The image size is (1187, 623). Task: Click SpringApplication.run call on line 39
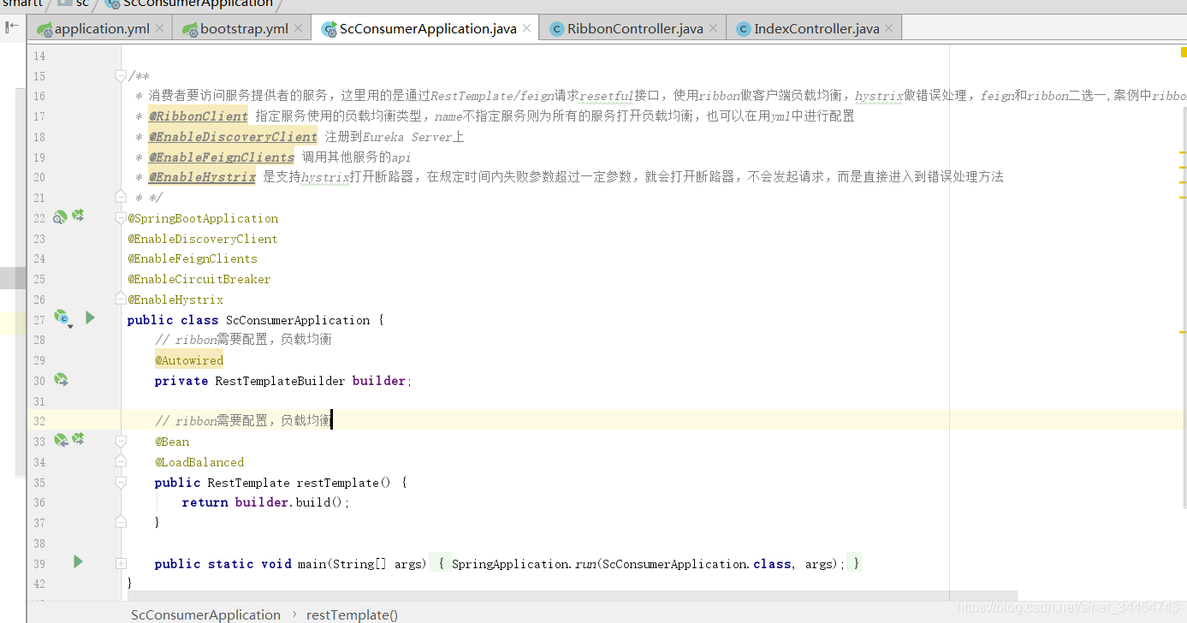[x=525, y=564]
